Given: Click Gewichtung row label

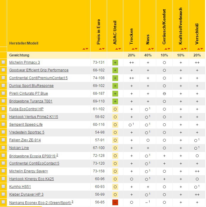Looking at the screenshot, I should pyautogui.click(x=19, y=55).
